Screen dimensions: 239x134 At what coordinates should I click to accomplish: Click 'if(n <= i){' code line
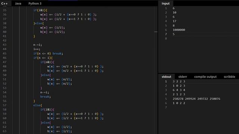[43, 58]
